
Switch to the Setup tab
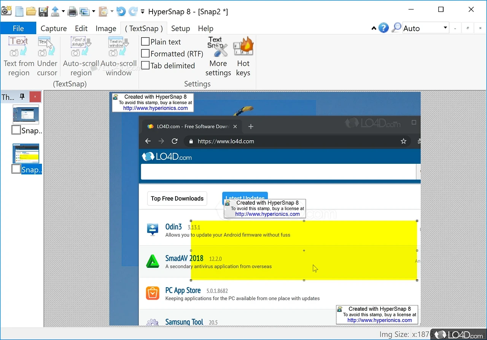[180, 28]
